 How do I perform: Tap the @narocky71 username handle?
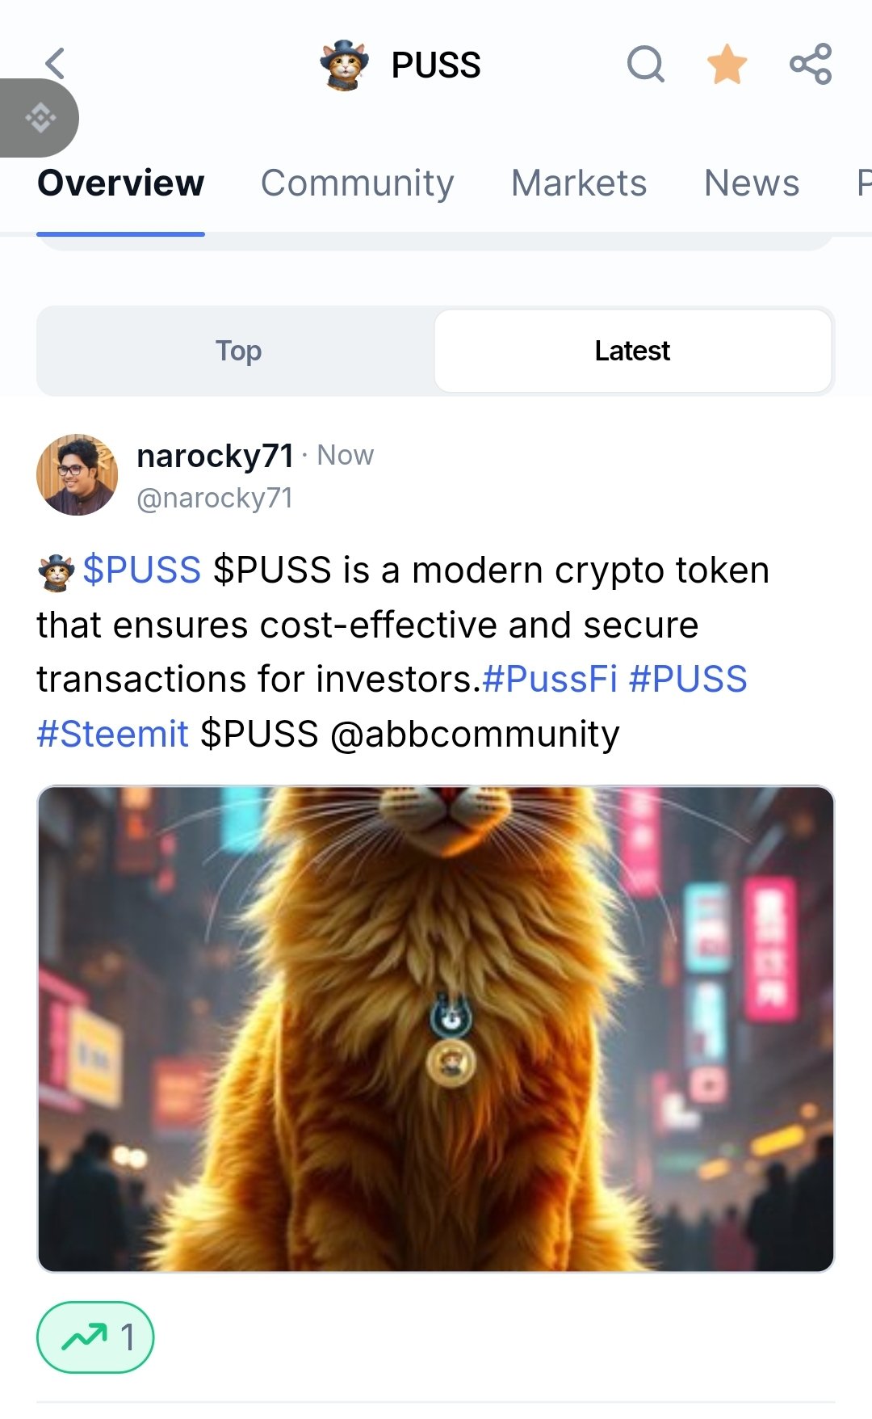pos(215,498)
